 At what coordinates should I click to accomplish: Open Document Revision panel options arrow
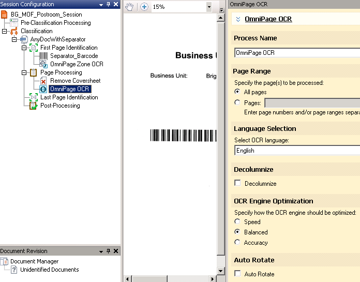point(101,251)
